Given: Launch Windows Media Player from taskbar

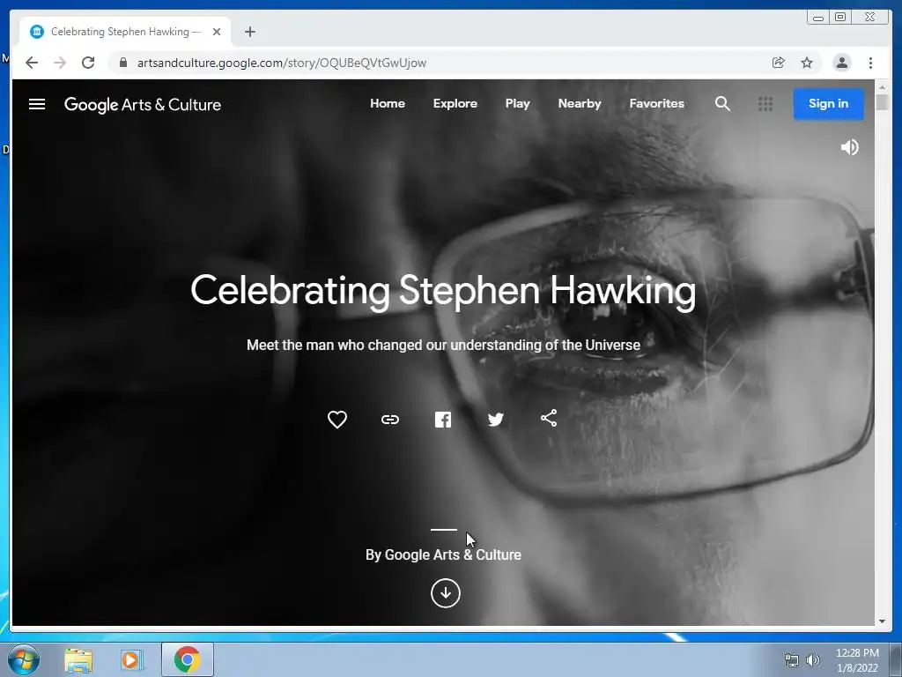Looking at the screenshot, I should (132, 659).
